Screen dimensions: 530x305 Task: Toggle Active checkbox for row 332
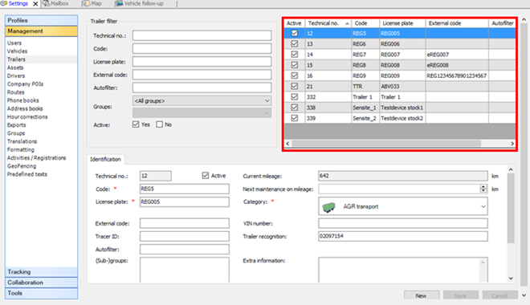point(295,97)
